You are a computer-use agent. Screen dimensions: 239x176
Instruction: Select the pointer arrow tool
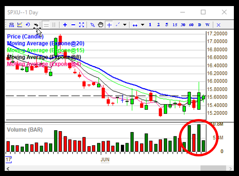92,25
